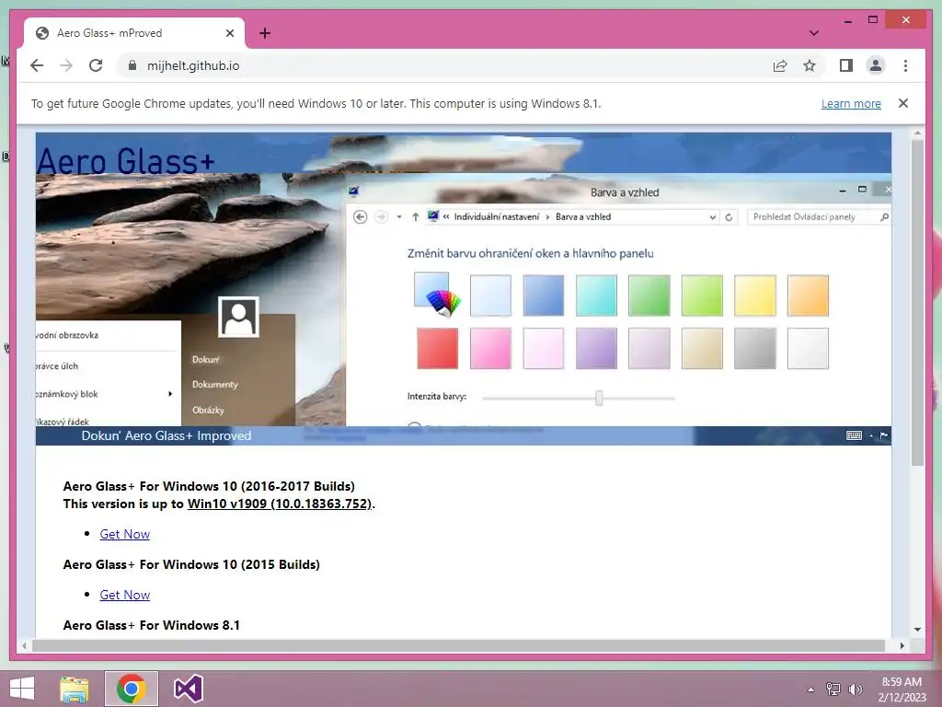Share this page using share icon

click(780, 65)
